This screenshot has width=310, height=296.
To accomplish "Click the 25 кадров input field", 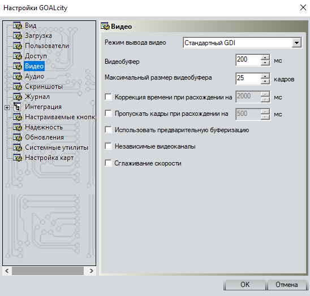I will point(248,79).
